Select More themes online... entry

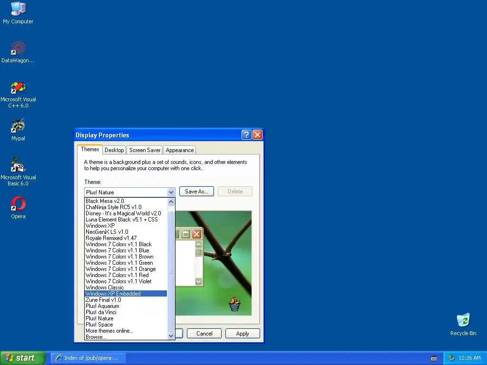126,331
